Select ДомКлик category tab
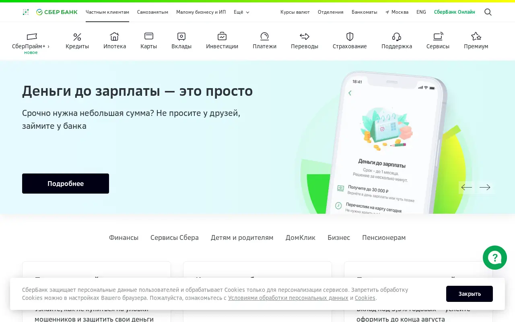Screen dimensions: 515x322 (x=301, y=237)
